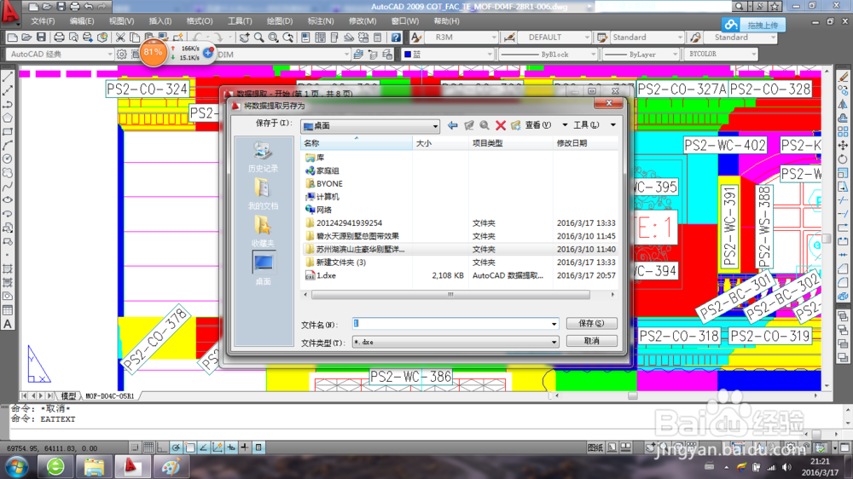Switch to the 模型 model tab
853x479 pixels.
[x=68, y=395]
